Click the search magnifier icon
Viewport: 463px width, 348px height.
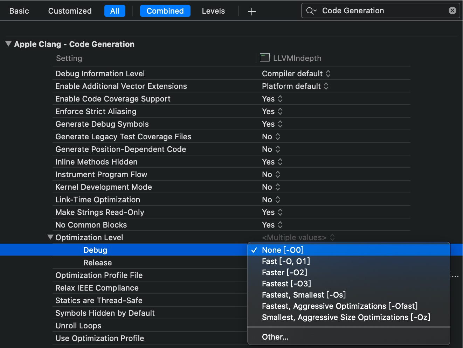311,11
